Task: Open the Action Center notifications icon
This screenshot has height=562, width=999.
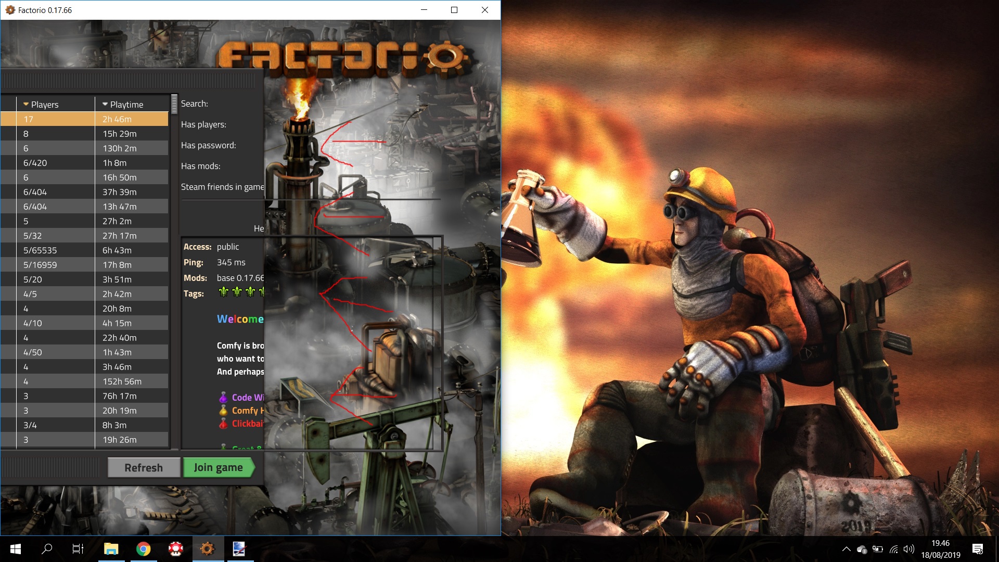Action: [978, 549]
